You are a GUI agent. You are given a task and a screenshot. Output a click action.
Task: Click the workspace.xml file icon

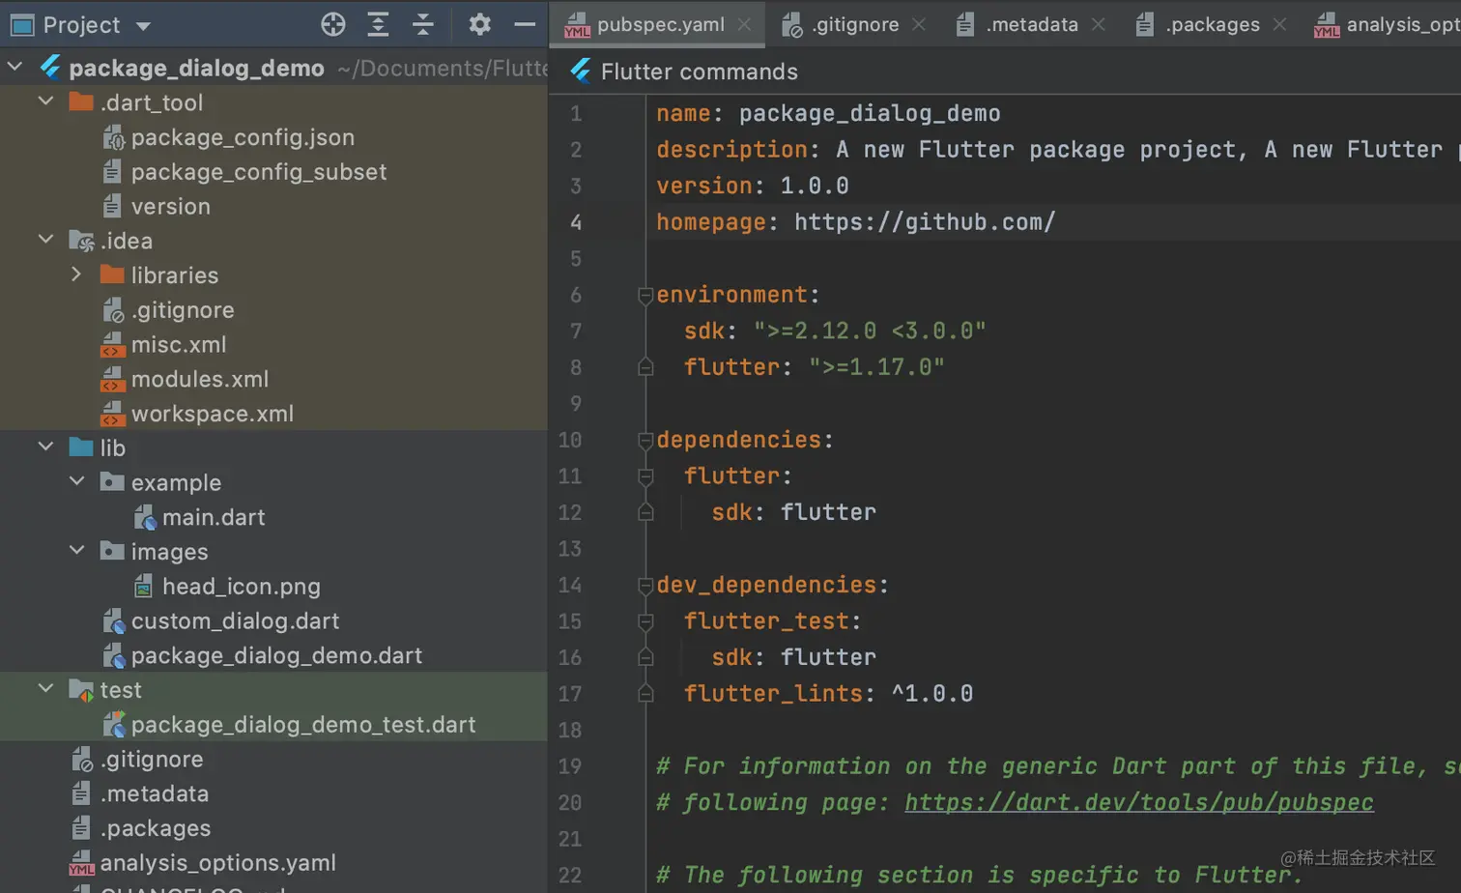[113, 415]
